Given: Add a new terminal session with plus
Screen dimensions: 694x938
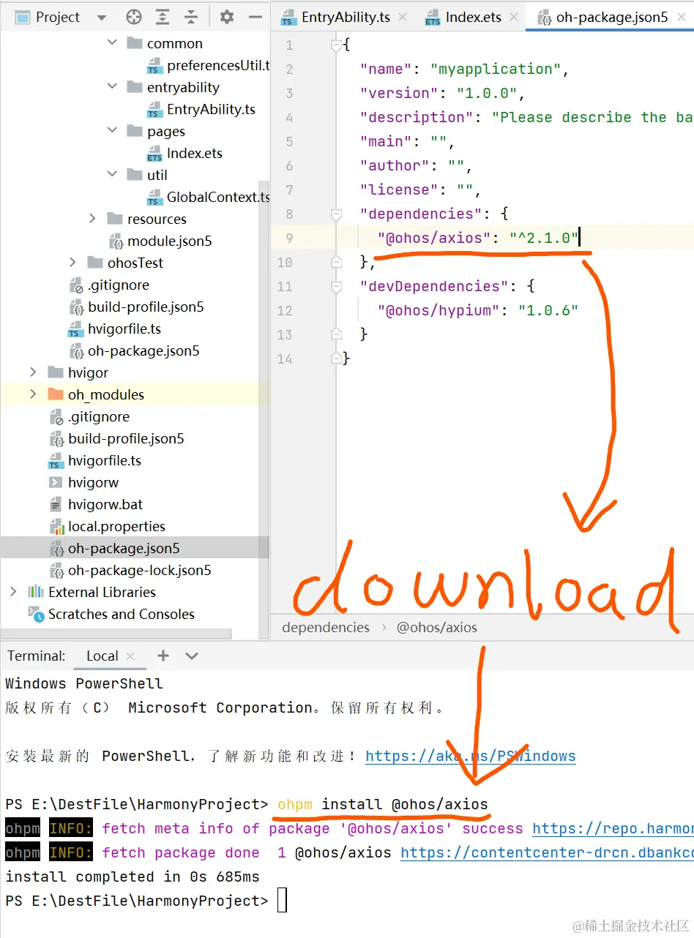Looking at the screenshot, I should click(x=163, y=656).
